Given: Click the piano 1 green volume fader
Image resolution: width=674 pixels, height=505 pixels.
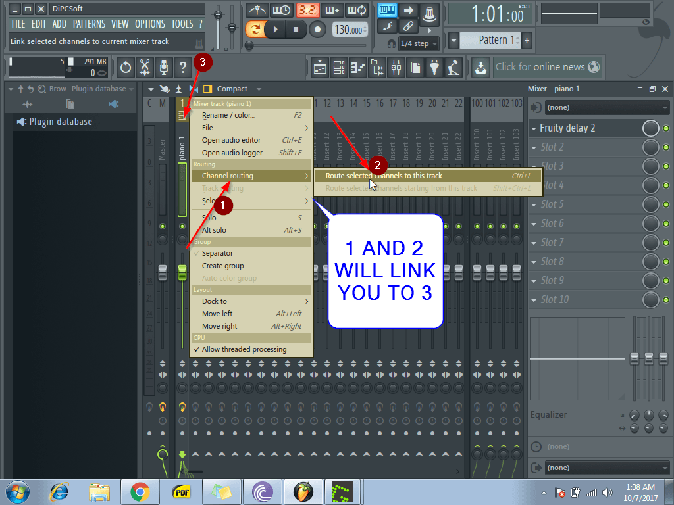Looking at the screenshot, I should (182, 273).
